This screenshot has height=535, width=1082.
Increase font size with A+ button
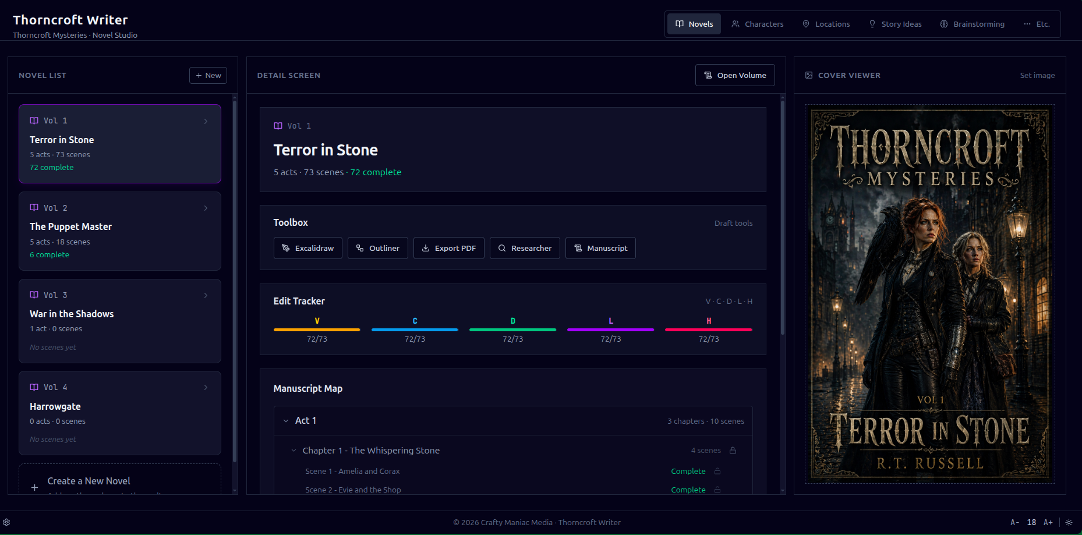[1048, 522]
